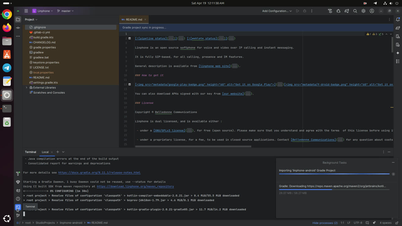Viewport: 402px width, 226px height.
Task: Open Terminal panel options ellipsis
Action: (383, 152)
